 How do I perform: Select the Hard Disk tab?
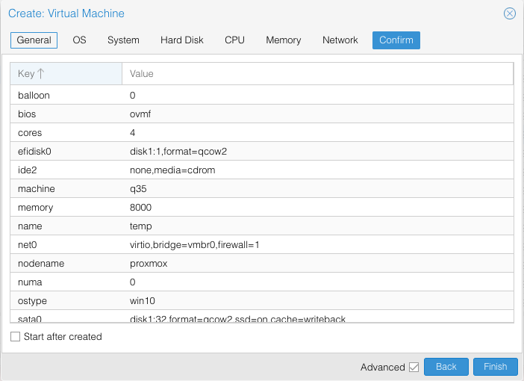182,40
